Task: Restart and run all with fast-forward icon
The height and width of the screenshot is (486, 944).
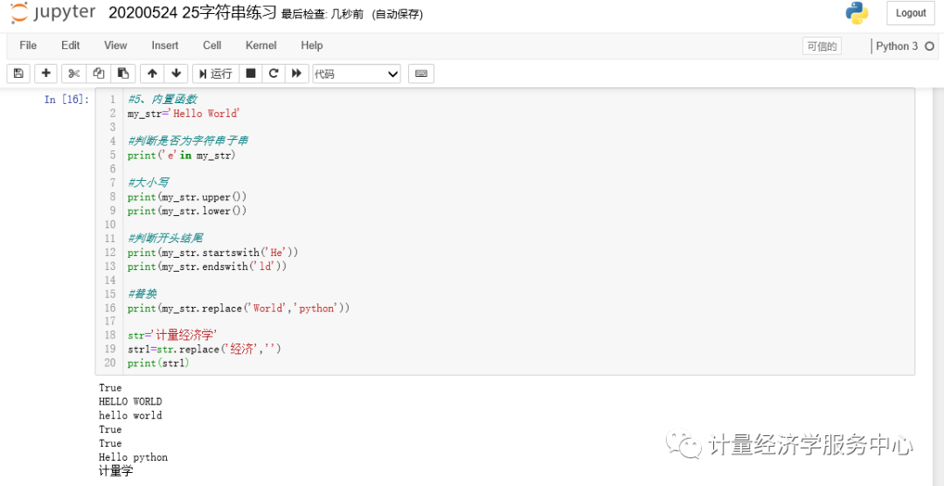Action: tap(297, 73)
